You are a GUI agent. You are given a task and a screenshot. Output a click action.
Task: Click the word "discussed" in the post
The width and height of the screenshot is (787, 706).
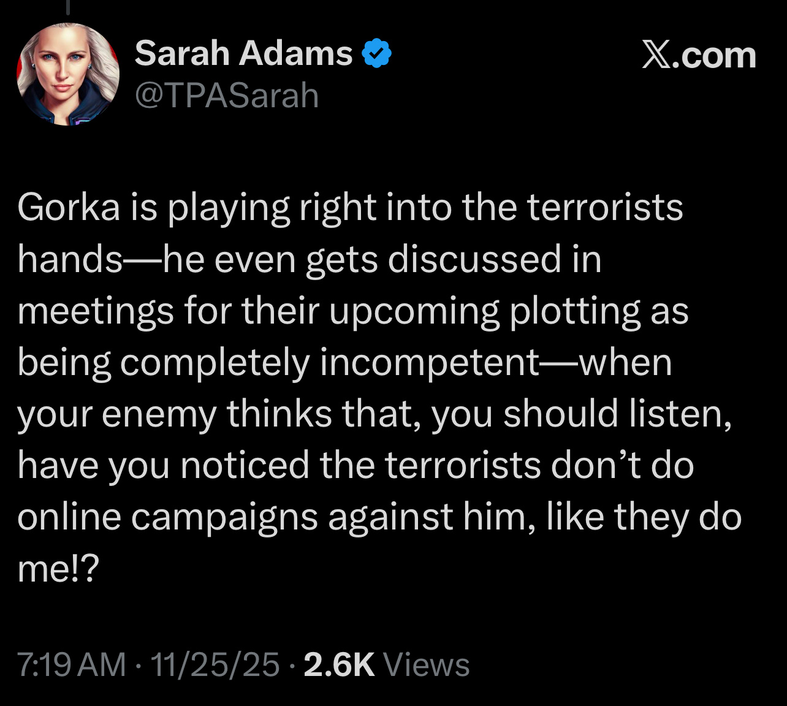click(x=474, y=259)
